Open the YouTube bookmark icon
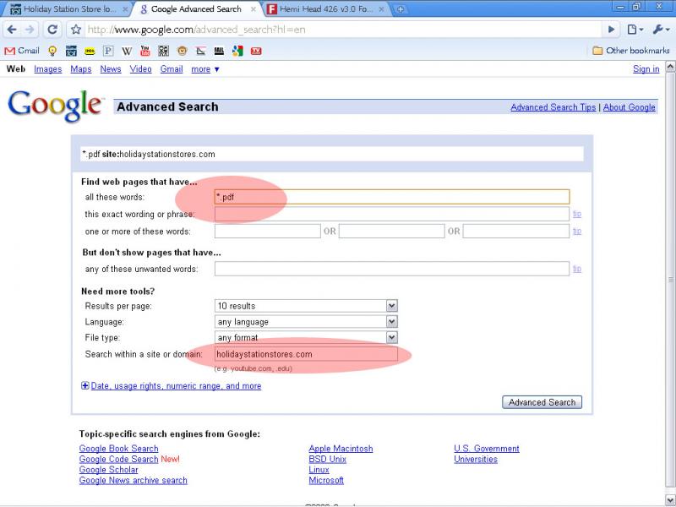 [145, 51]
